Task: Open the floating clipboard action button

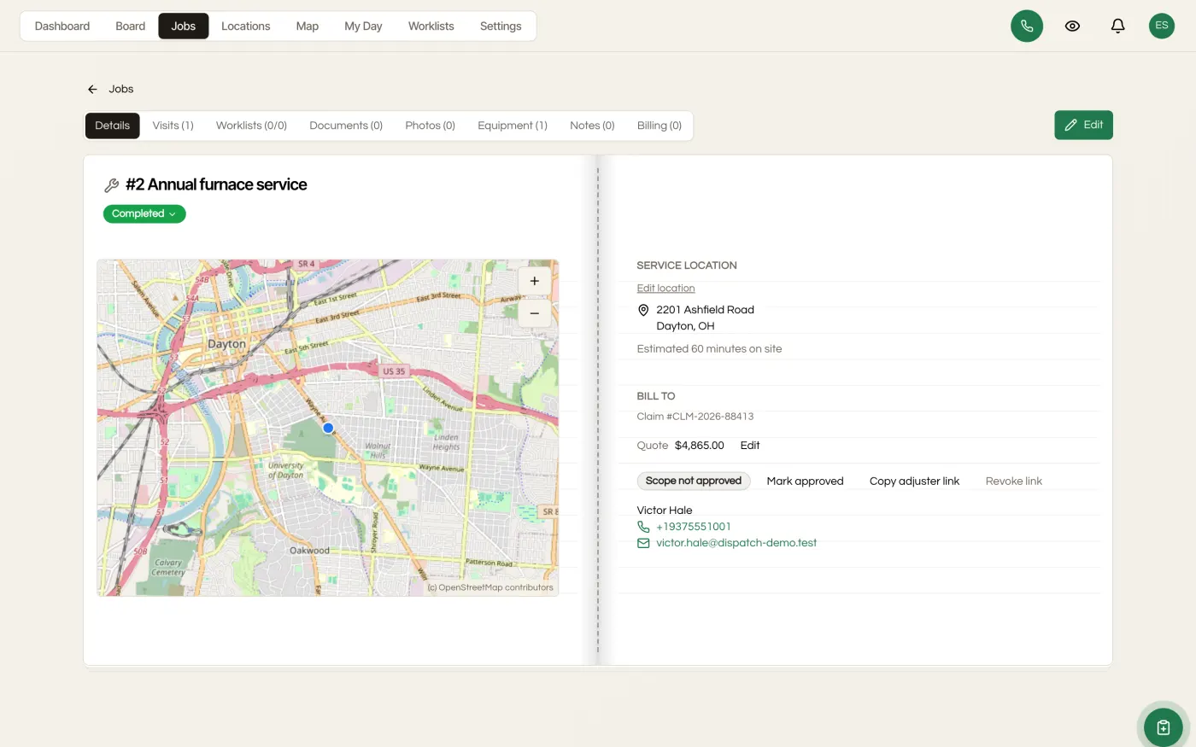Action: (1164, 727)
